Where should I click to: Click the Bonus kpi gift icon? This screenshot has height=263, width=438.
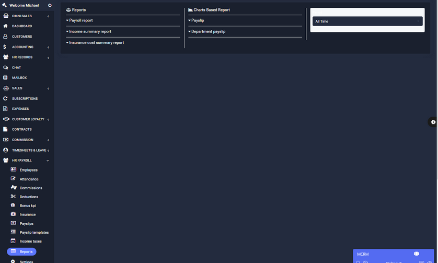coord(13,205)
